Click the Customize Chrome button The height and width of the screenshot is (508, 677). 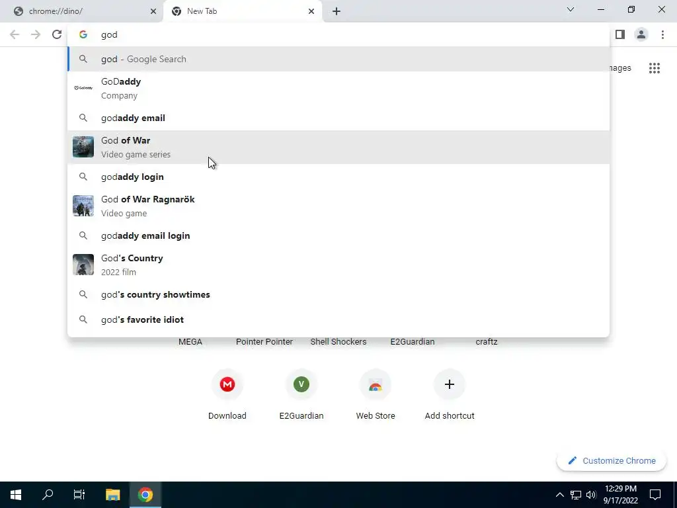coord(612,461)
